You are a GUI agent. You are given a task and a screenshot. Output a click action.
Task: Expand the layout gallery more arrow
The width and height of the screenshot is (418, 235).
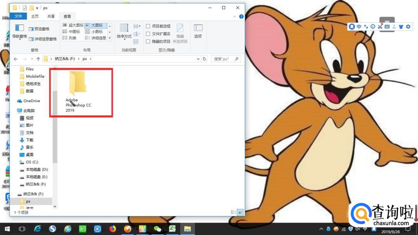pyautogui.click(x=110, y=38)
